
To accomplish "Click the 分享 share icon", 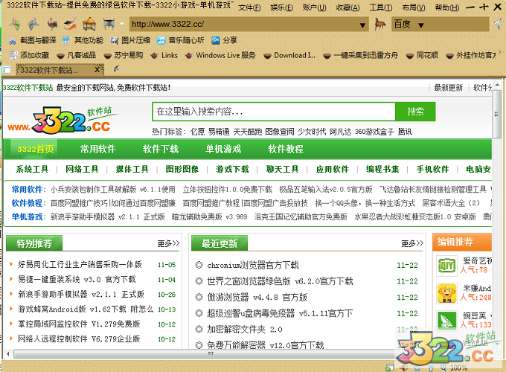I will coord(216,40).
